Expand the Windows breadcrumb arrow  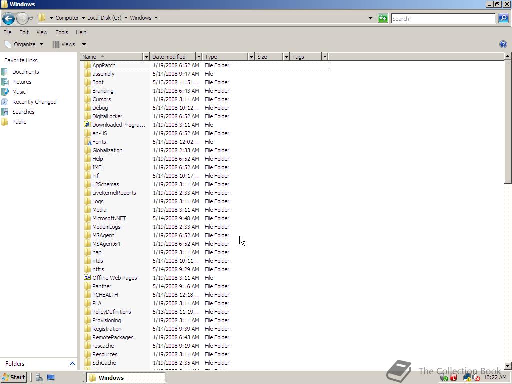coord(156,18)
